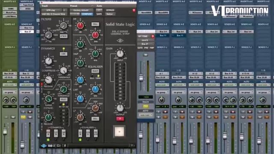Mute the A 1 channel
This screenshot has height=154, width=274.
tap(165, 117)
